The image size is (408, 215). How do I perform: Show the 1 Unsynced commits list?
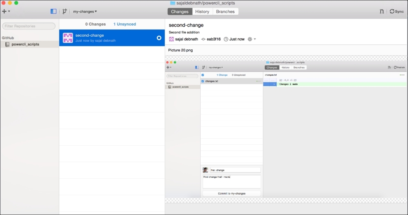(x=124, y=24)
